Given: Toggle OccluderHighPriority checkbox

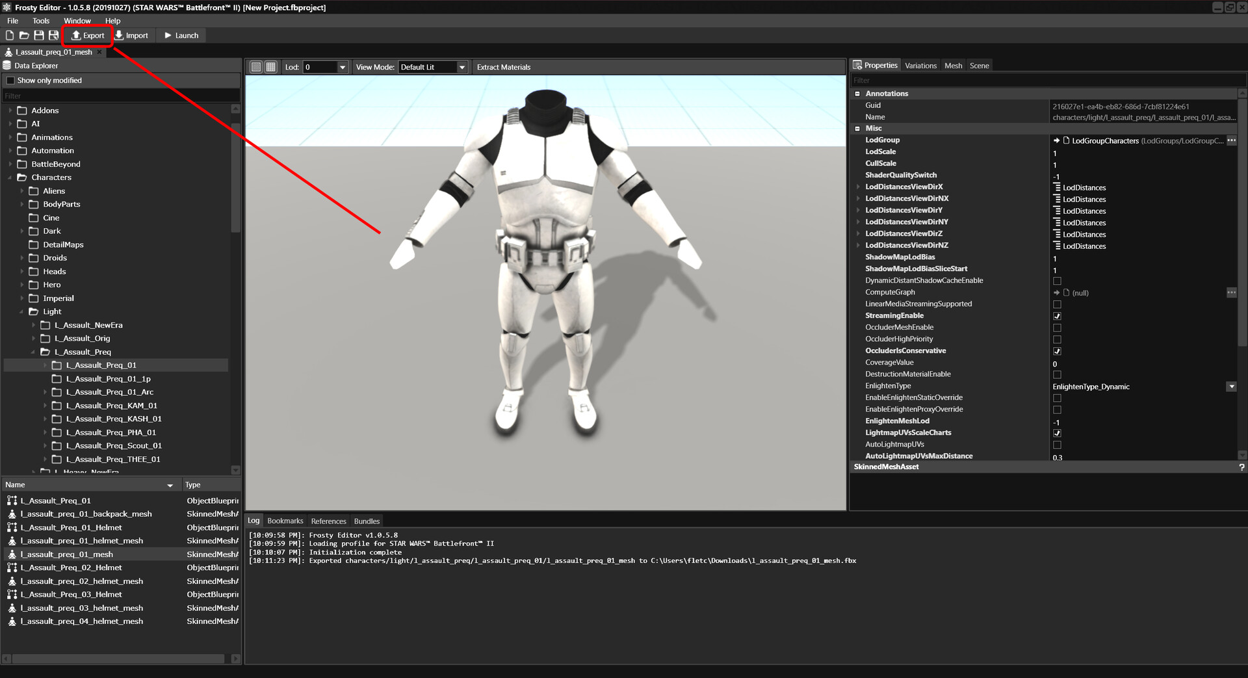Looking at the screenshot, I should click(1057, 339).
